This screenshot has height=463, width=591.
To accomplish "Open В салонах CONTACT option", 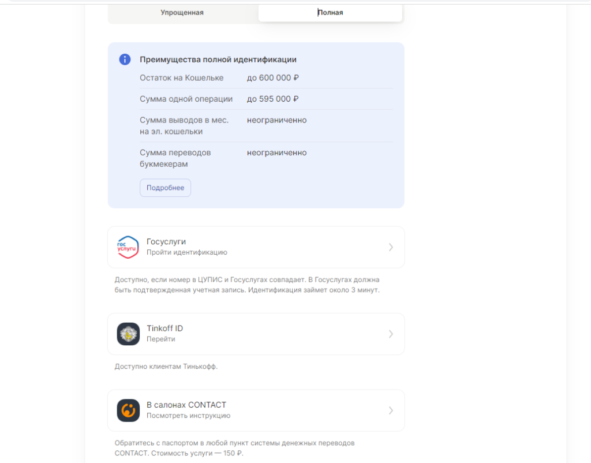I will (256, 410).
